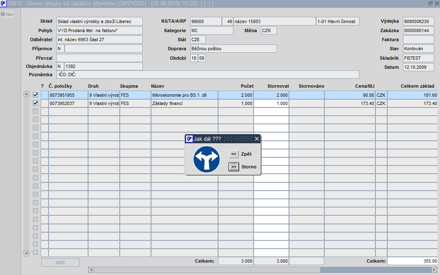Click the Stornovat cell 1.000 in second row
Image resolution: width=440 pixels, height=275 pixels.
[271, 103]
